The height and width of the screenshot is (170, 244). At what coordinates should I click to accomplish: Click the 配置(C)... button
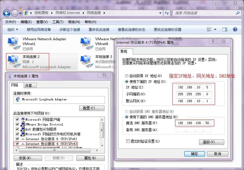tap(92, 108)
